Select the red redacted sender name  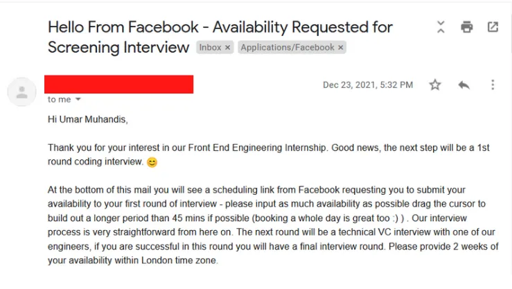pos(119,85)
